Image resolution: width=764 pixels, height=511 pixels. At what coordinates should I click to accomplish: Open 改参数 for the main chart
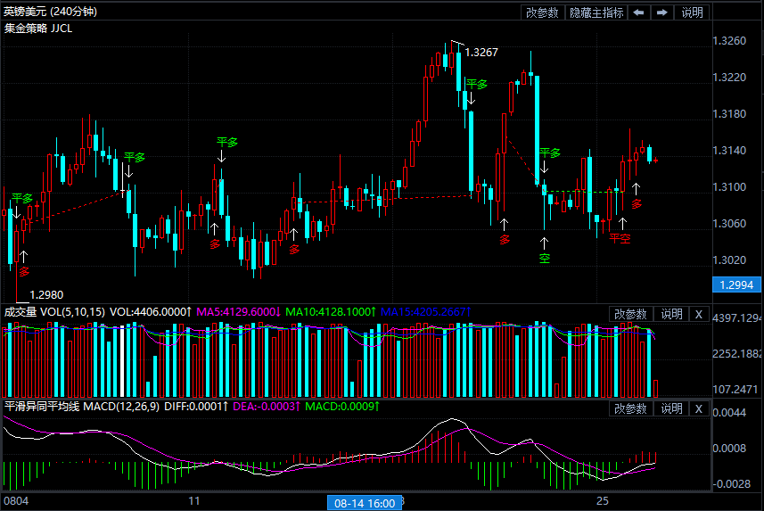click(542, 12)
